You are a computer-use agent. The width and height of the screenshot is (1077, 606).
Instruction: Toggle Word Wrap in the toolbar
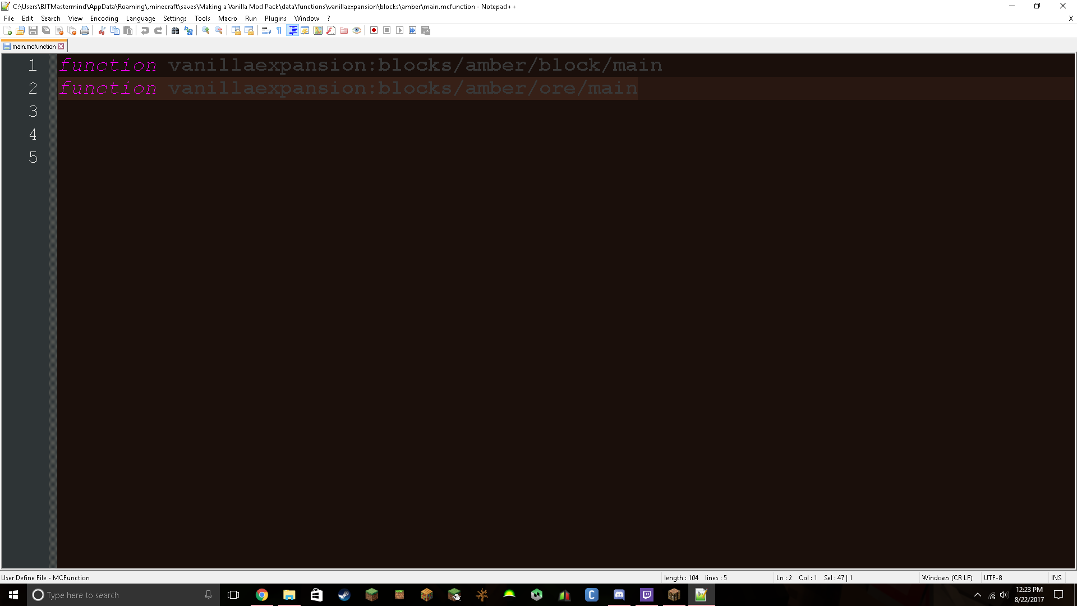[x=266, y=30]
